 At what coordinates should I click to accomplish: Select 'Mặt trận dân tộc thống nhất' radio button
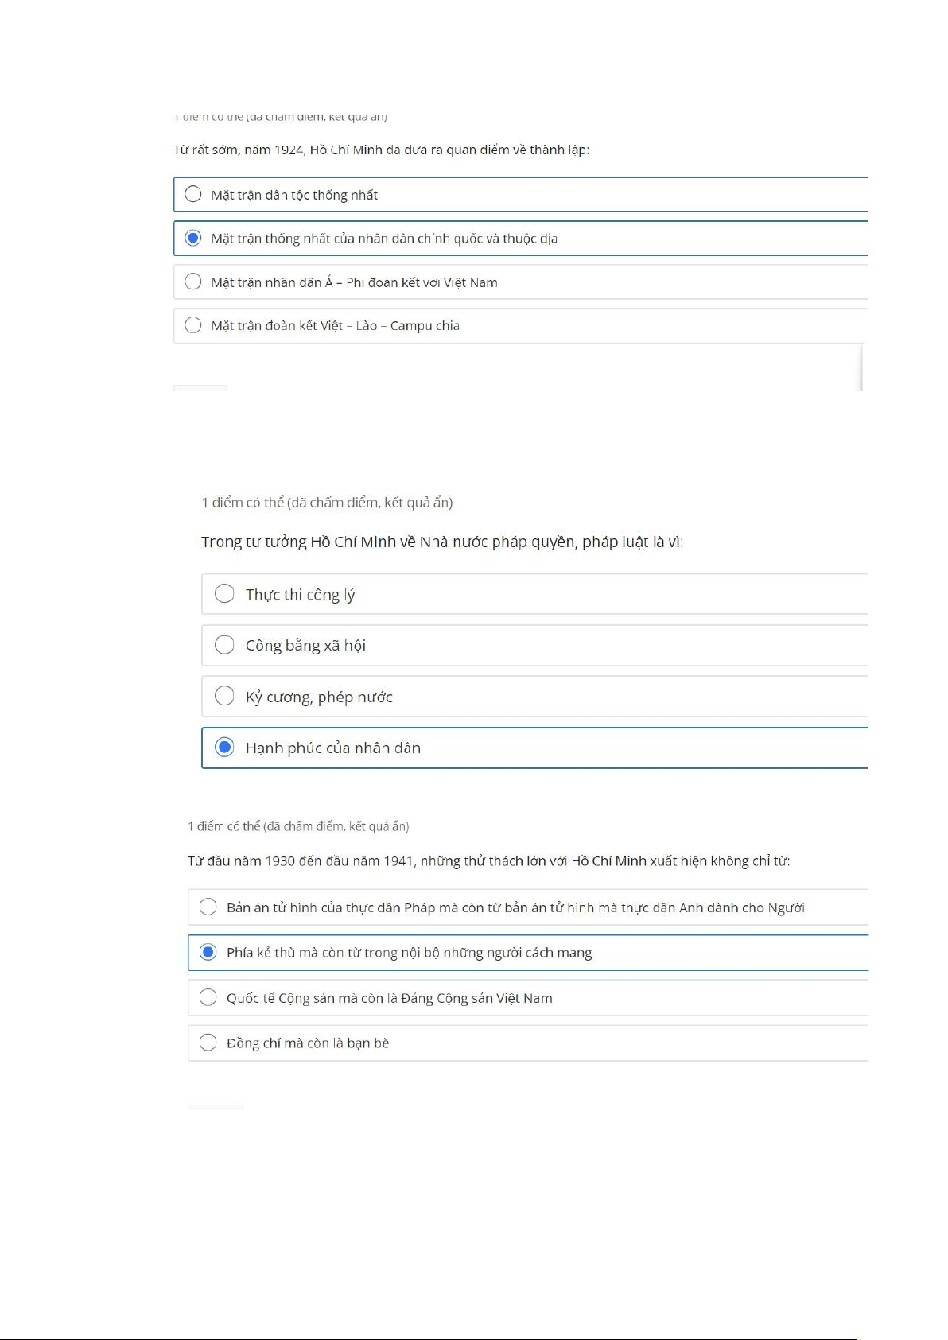click(x=192, y=194)
